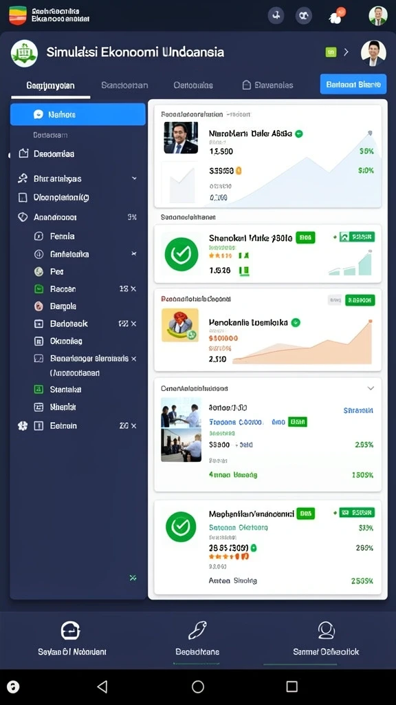Open the rocket icon in bottom bar
The height and width of the screenshot is (705, 396).
[197, 630]
